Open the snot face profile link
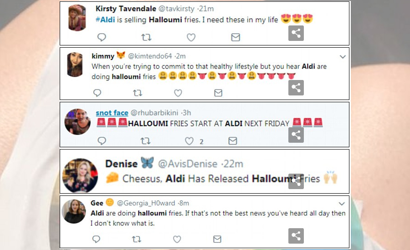The image size is (410, 250). [x=112, y=113]
